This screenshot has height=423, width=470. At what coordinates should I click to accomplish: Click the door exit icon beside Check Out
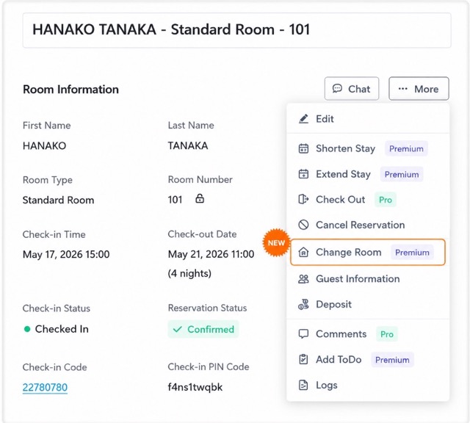(303, 199)
